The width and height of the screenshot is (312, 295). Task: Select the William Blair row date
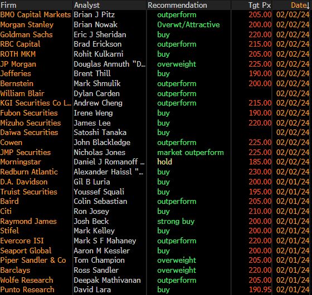(292, 93)
